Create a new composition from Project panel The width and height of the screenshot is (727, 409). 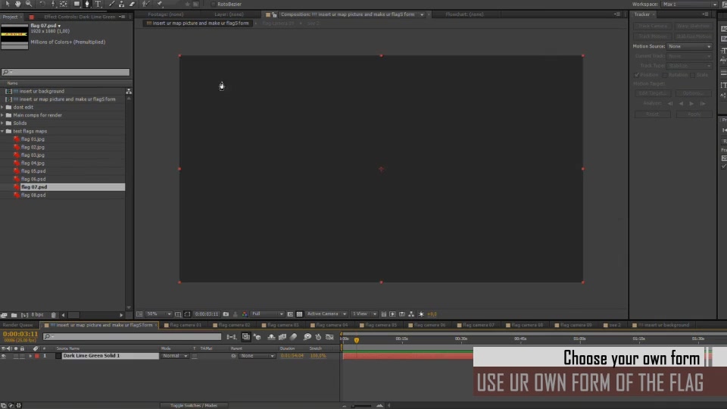click(24, 315)
